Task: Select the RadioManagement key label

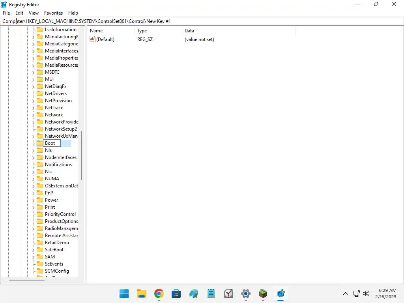Action: coord(61,228)
